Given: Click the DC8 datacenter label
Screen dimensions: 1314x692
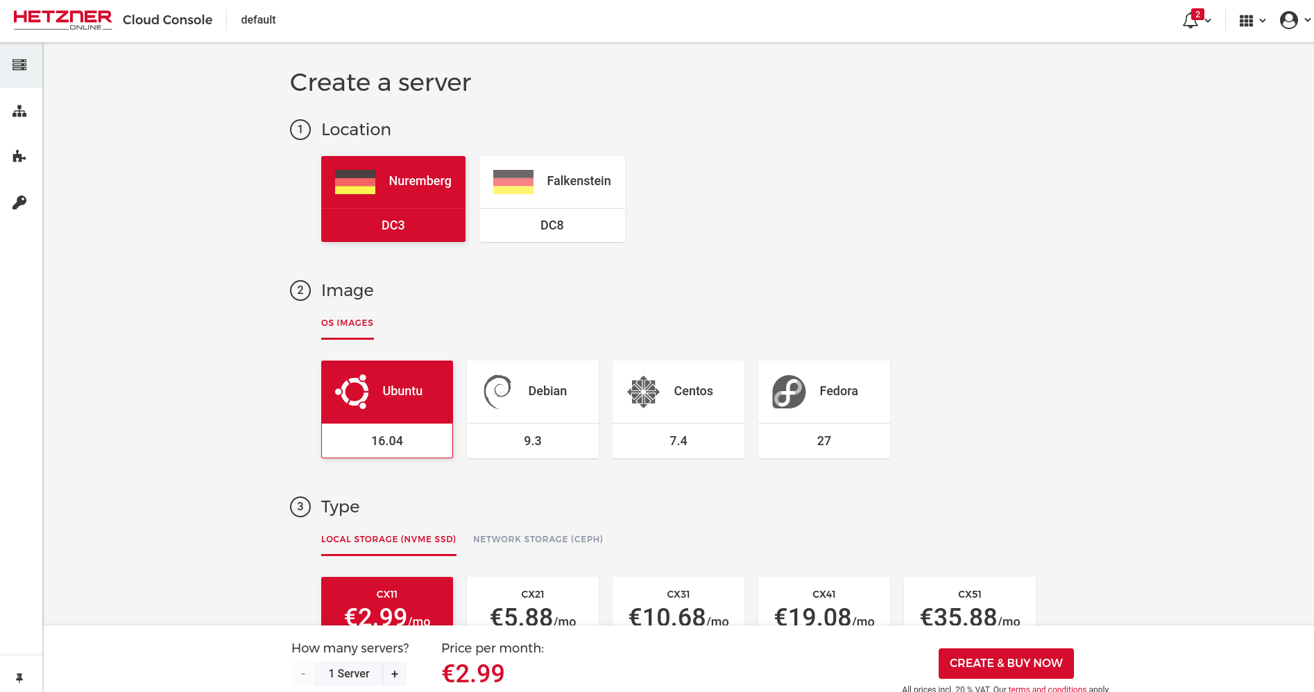Looking at the screenshot, I should point(552,225).
